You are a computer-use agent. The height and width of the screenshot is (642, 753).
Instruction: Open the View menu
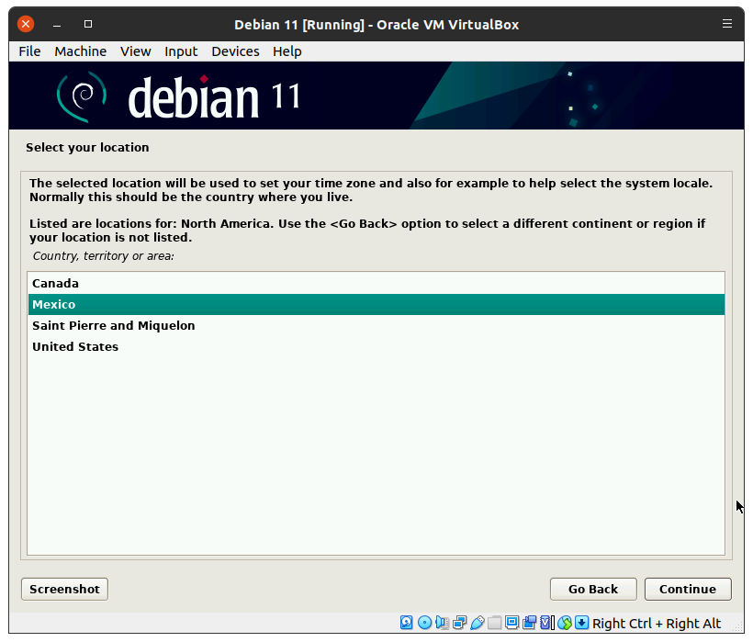click(135, 51)
